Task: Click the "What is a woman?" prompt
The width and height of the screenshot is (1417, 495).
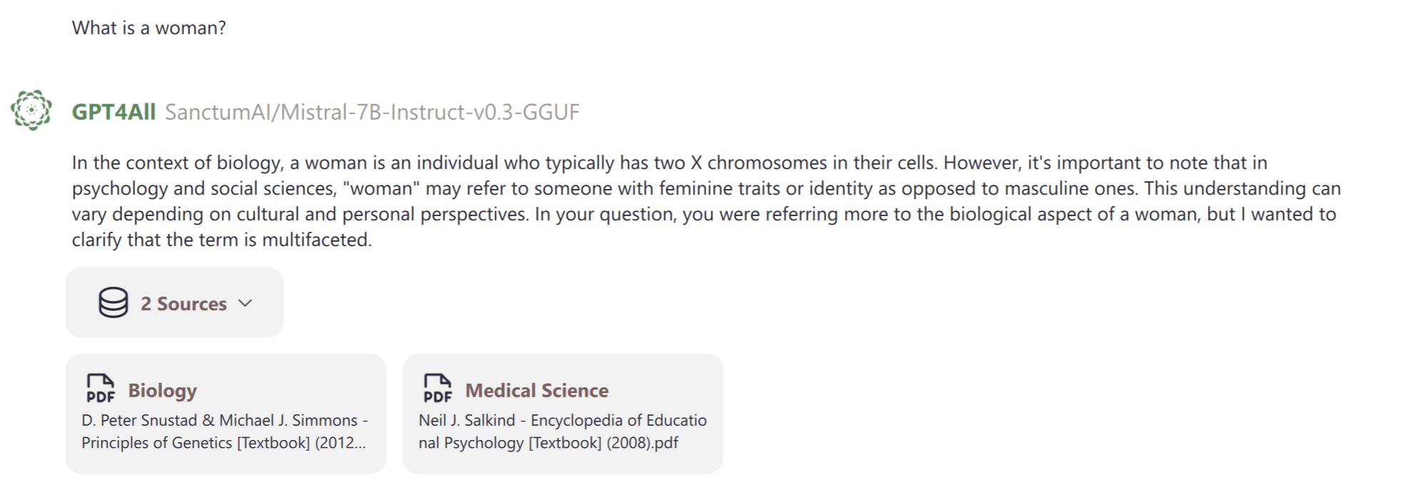Action: coord(148,28)
